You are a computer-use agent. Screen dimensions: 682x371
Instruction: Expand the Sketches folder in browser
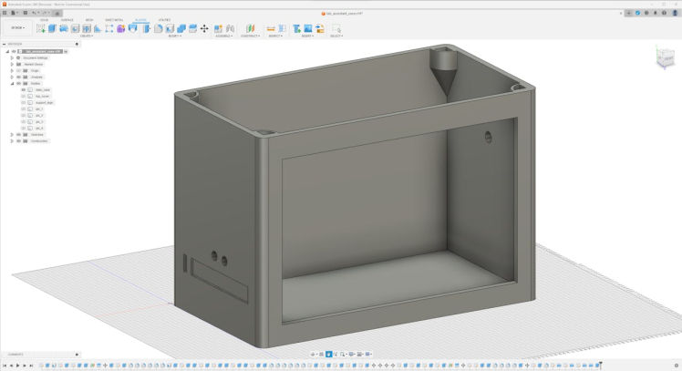(x=11, y=135)
